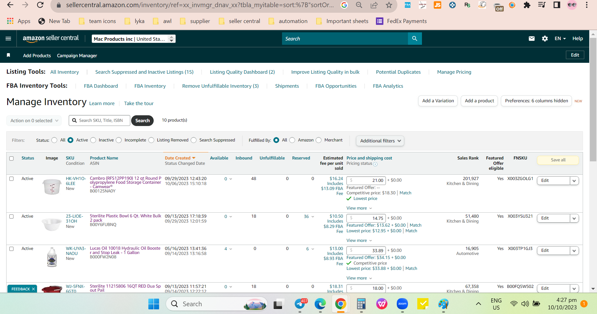Viewport: 597px width, 314px height.
Task: Open the messages envelope icon
Action: pos(532,39)
